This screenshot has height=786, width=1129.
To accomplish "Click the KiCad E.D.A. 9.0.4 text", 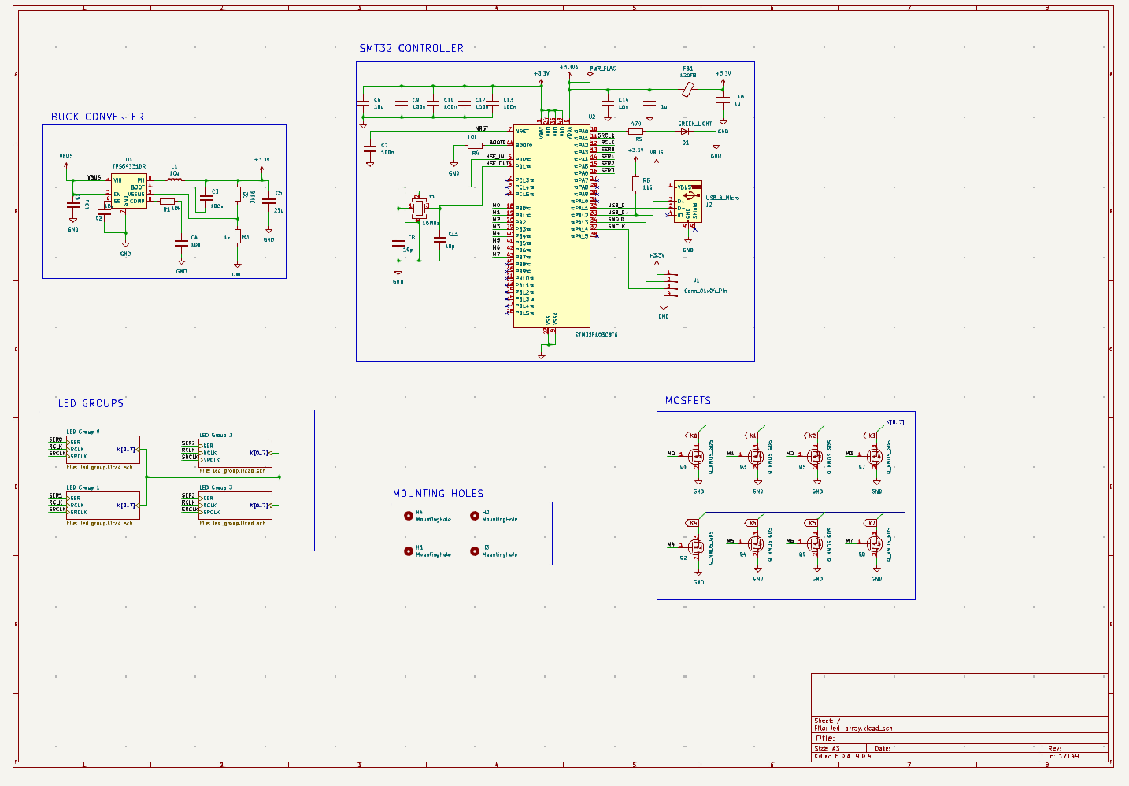I will coord(842,756).
